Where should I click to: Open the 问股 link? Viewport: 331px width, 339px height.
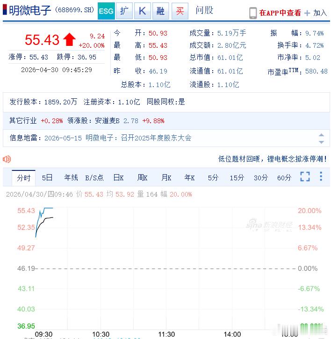(x=204, y=10)
